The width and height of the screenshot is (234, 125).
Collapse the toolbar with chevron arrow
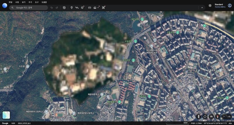(x=202, y=8)
